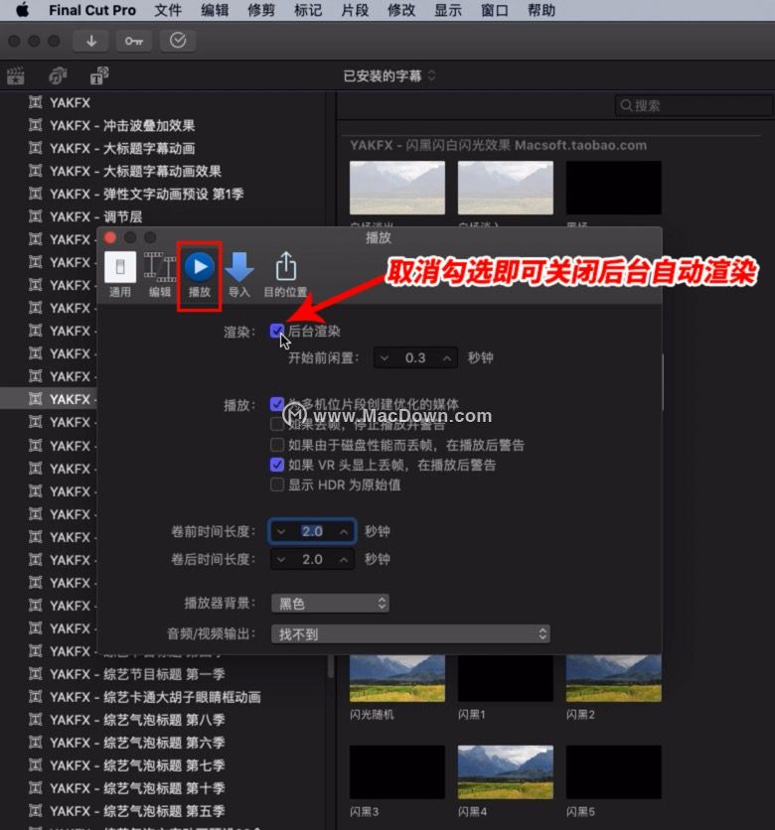Open the 显示 menu
Image resolution: width=775 pixels, height=830 pixels.
pyautogui.click(x=448, y=10)
